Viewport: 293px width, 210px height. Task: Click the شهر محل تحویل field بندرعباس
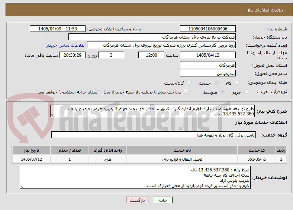(207, 73)
